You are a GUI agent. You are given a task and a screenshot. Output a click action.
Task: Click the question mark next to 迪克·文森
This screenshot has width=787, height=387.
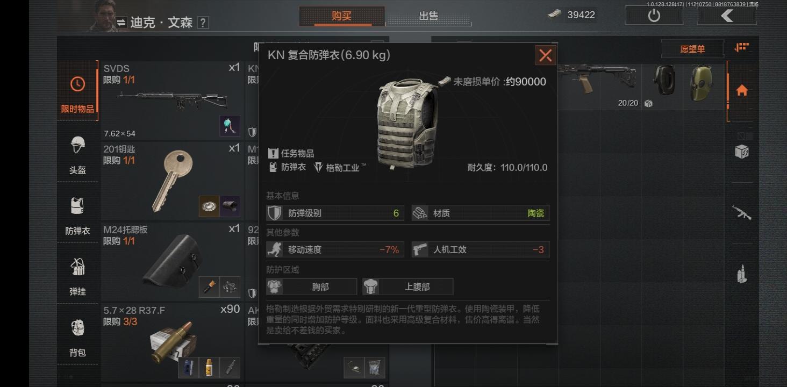click(203, 23)
